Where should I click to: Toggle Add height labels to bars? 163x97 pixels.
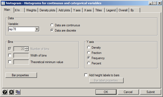click(x=86, y=75)
